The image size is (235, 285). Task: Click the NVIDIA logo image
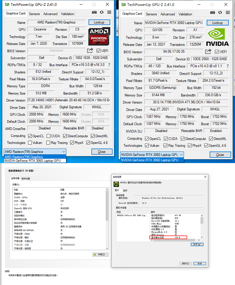[217, 37]
